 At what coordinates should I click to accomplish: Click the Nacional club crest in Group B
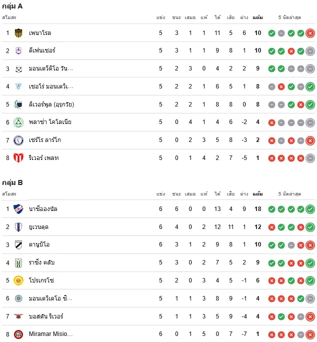click(18, 209)
